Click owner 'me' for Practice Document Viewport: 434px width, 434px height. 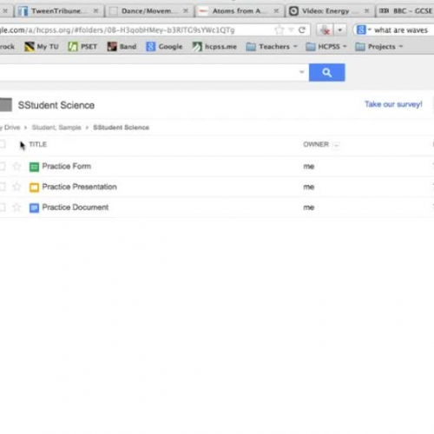pyautogui.click(x=309, y=207)
